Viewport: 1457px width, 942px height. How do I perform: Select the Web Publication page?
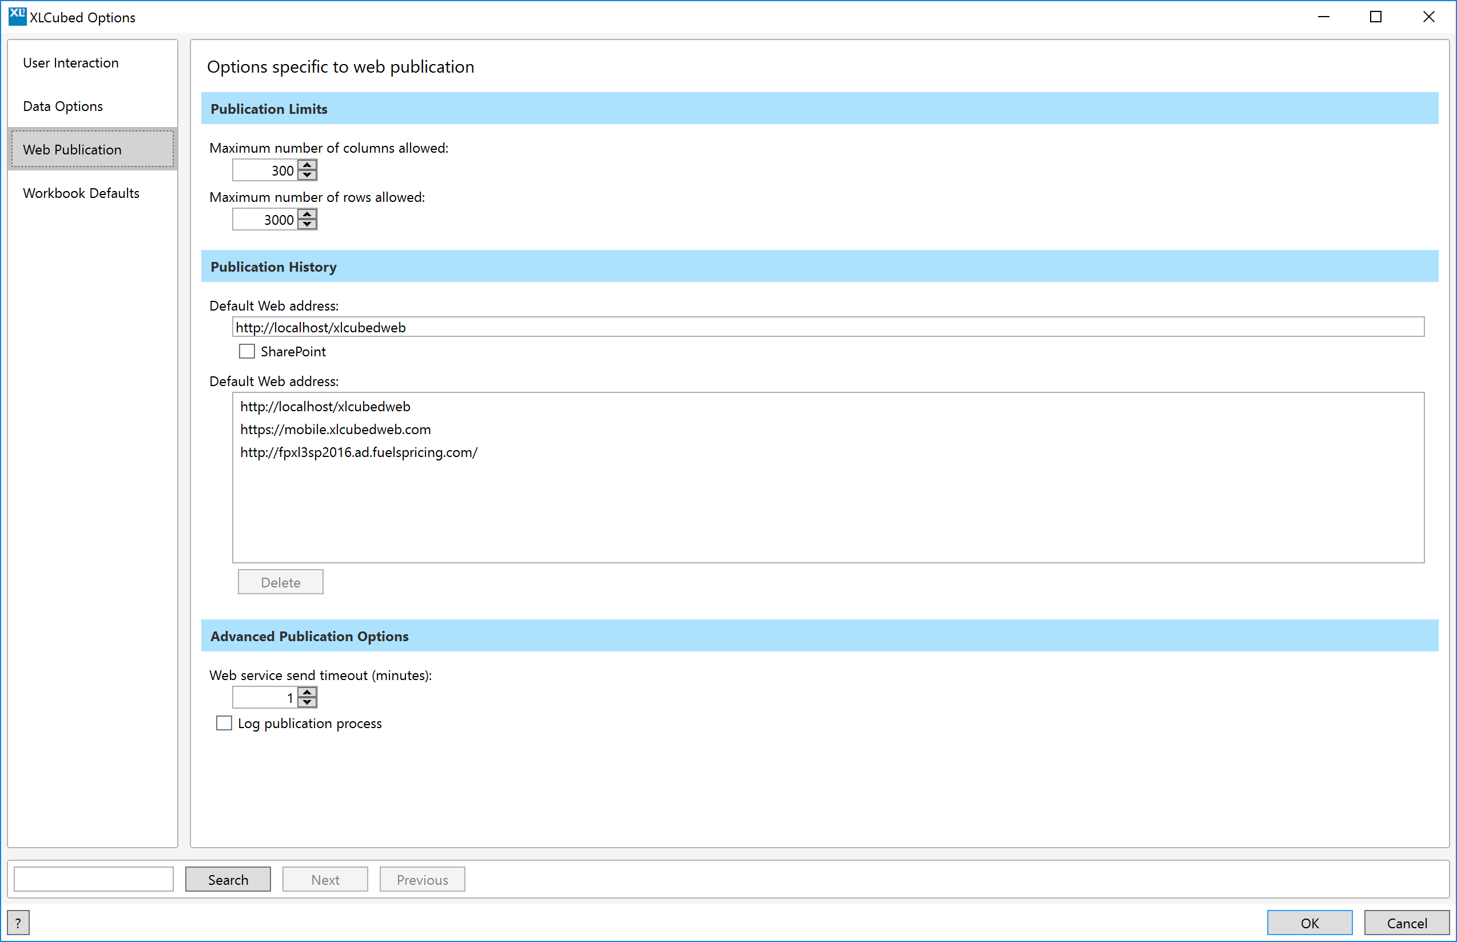tap(92, 149)
